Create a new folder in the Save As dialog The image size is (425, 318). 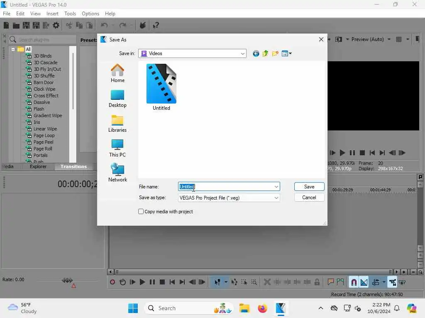tap(275, 53)
